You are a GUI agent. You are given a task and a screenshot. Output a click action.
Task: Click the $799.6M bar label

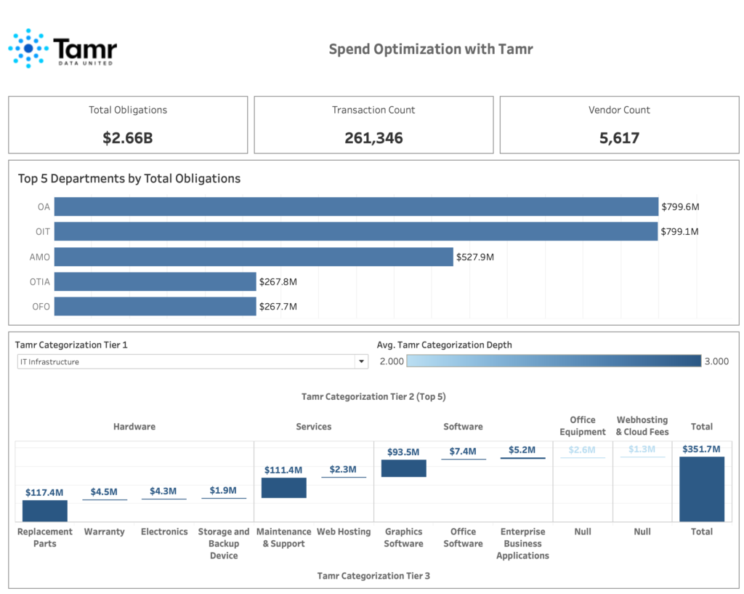pyautogui.click(x=680, y=206)
